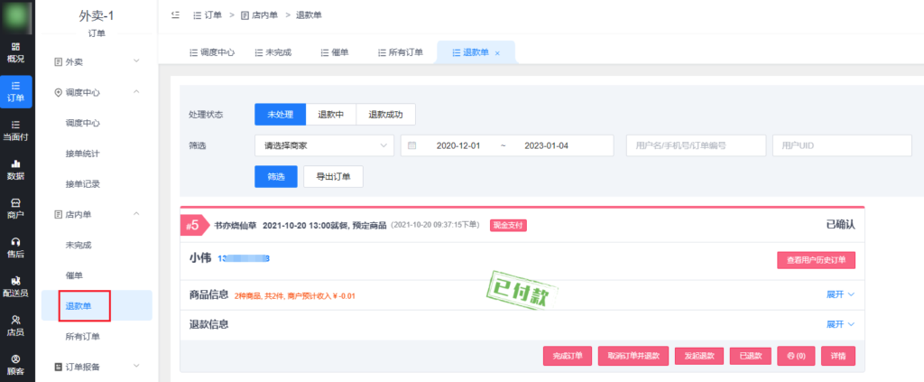924x382 pixels.
Task: Select the 配送员 courier sidebar icon
Action: (x=15, y=285)
